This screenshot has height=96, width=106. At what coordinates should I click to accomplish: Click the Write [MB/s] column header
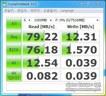[x=81, y=27]
